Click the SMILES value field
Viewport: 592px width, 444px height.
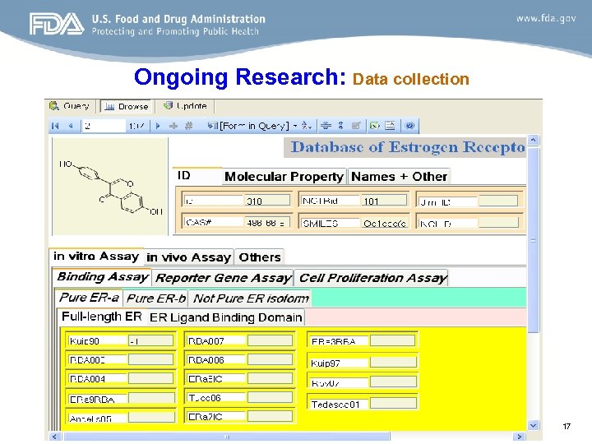coord(384,223)
